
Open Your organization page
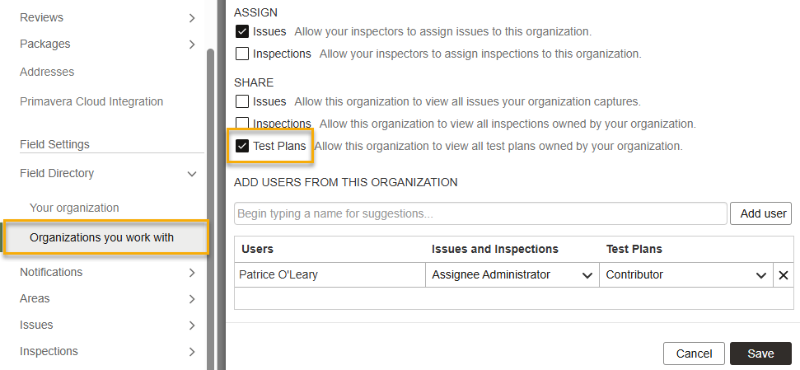[74, 208]
